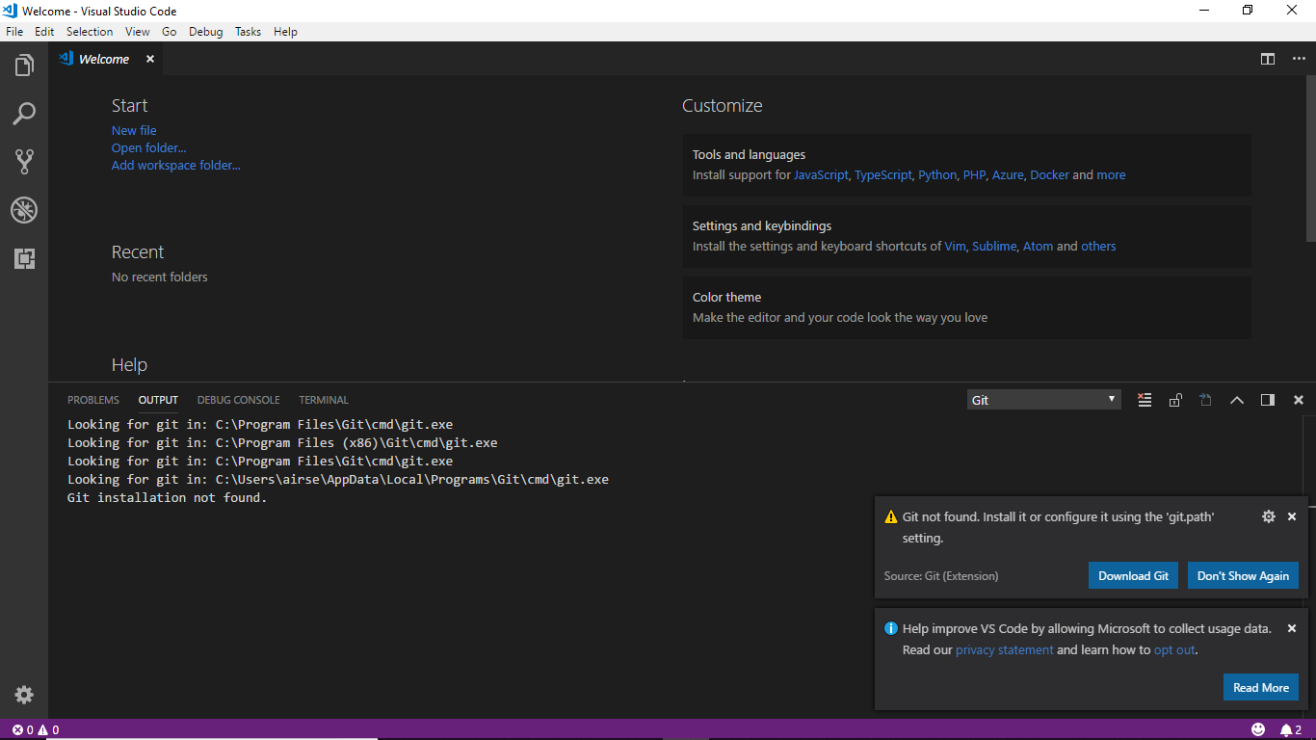Open the File menu
The height and width of the screenshot is (740, 1316).
pyautogui.click(x=14, y=32)
